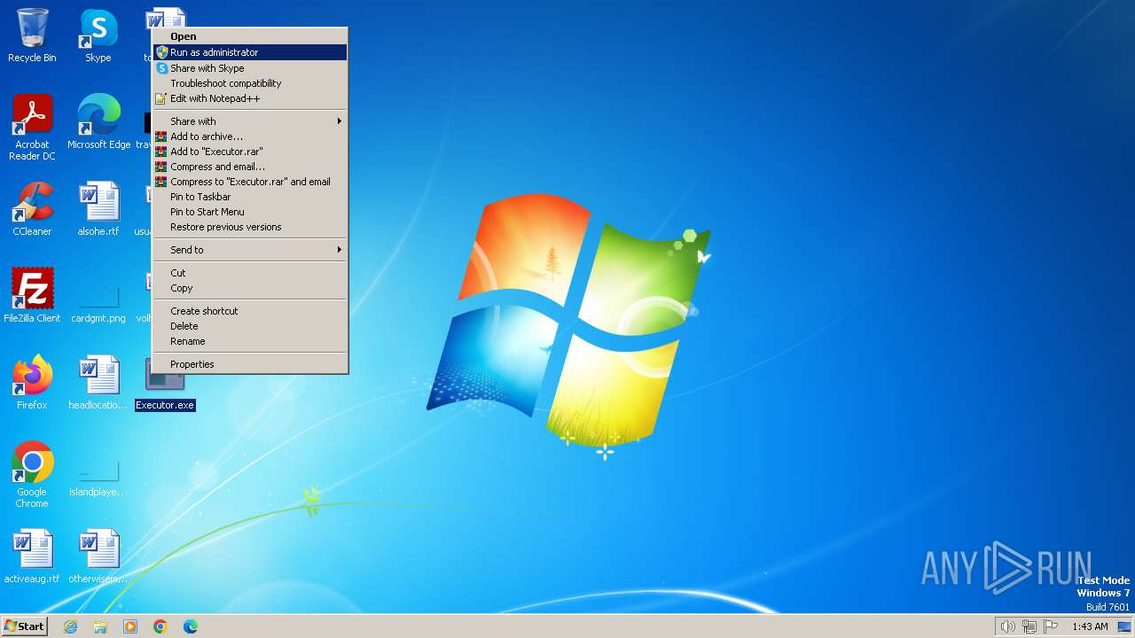The height and width of the screenshot is (638, 1135).
Task: Click the Show desktop button
Action: coord(1124,626)
